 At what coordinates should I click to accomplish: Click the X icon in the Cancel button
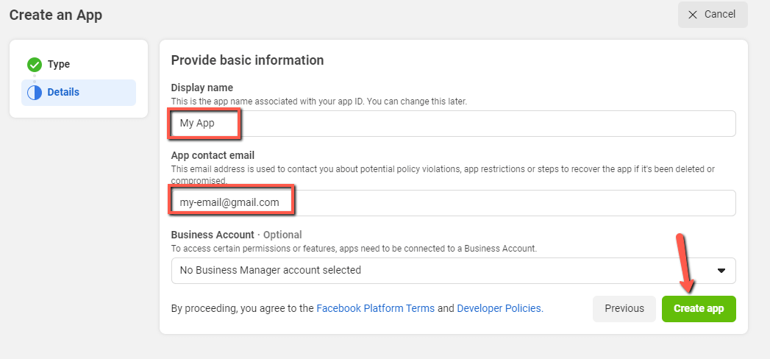tap(691, 15)
